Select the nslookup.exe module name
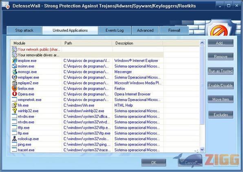243x172 pixels. (x=28, y=139)
